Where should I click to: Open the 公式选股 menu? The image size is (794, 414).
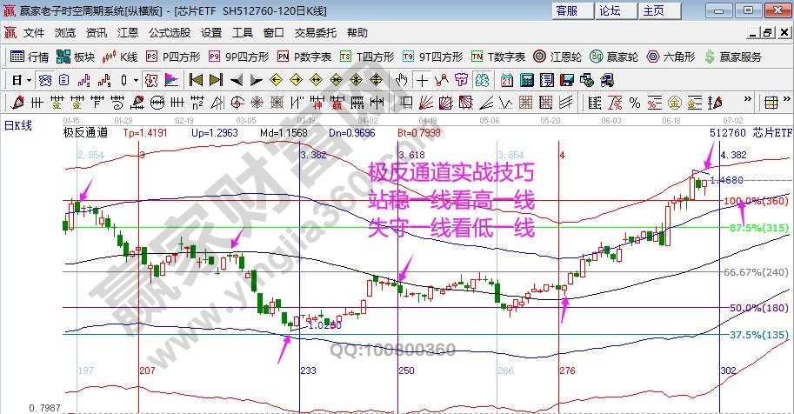(x=169, y=33)
